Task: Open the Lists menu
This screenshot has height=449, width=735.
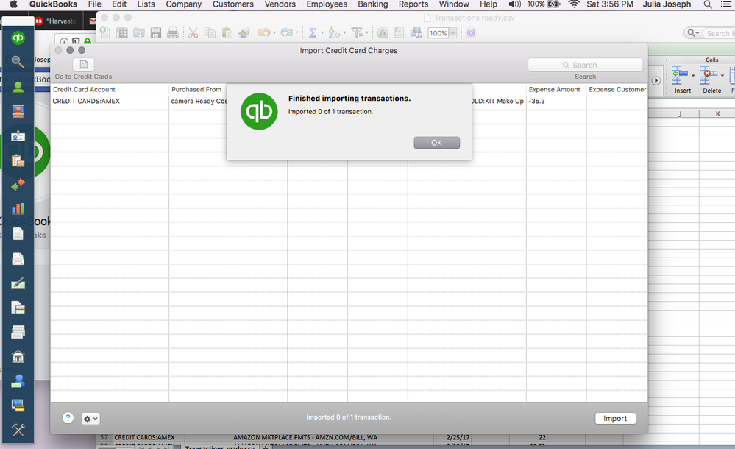Action: (146, 4)
